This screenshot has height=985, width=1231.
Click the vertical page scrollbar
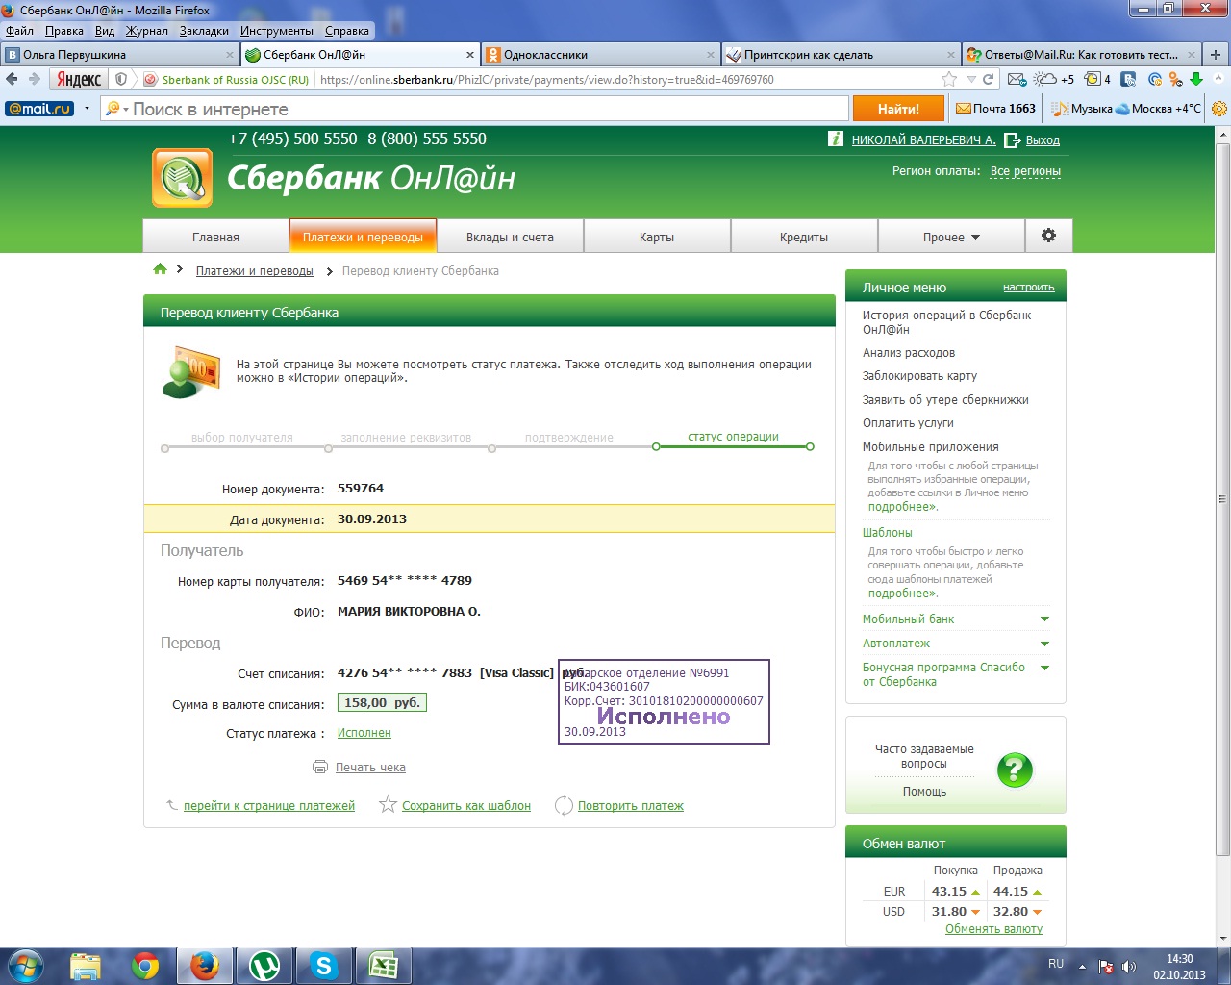click(x=1222, y=500)
